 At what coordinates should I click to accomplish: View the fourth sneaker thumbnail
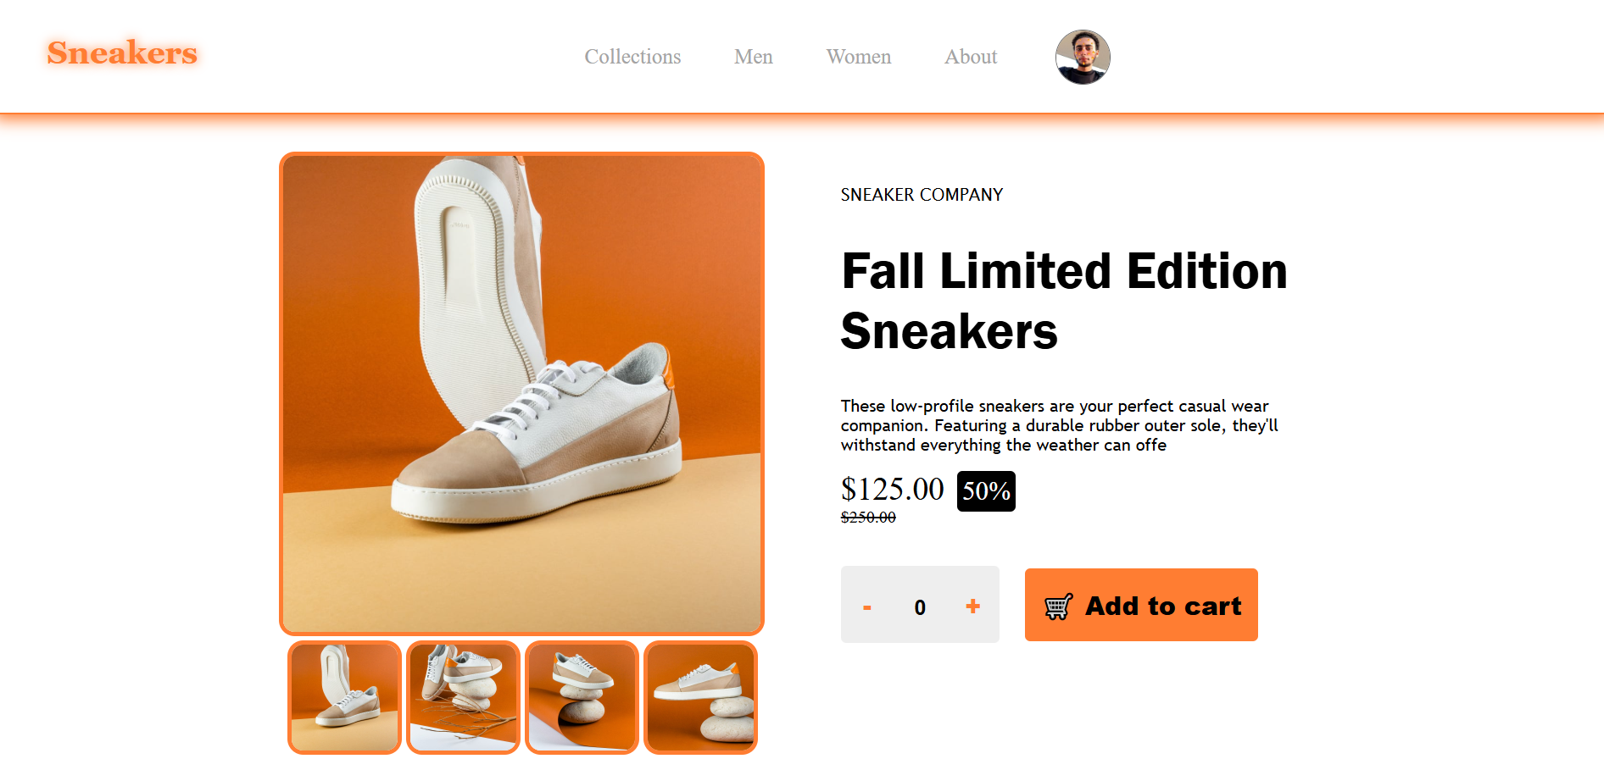pos(700,697)
